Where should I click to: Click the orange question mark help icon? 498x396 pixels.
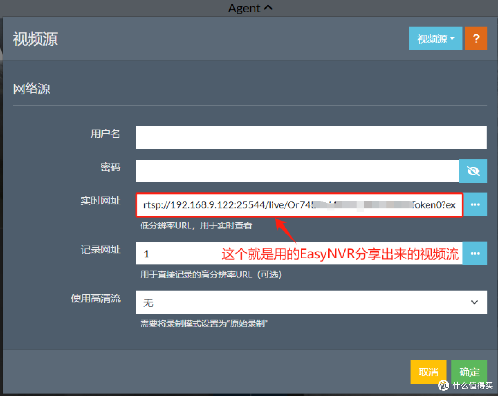click(x=476, y=38)
